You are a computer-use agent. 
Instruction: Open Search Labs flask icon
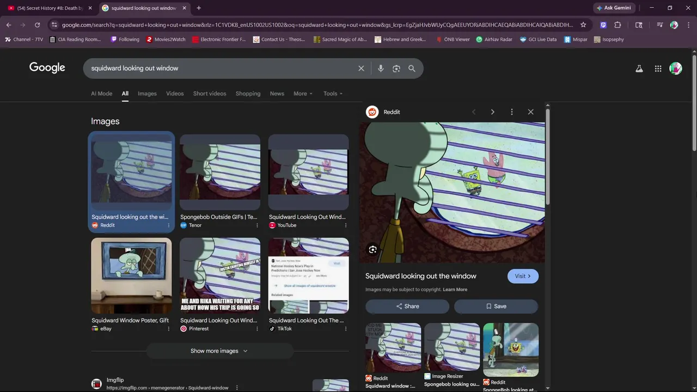639,69
